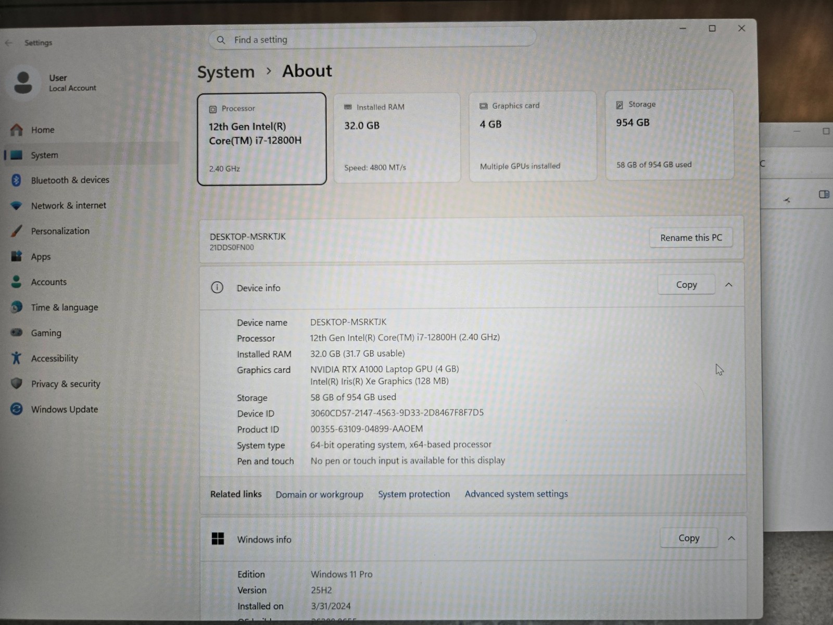Viewport: 833px width, 625px height.
Task: Click the Personalization paintbrush icon
Action: (x=17, y=231)
